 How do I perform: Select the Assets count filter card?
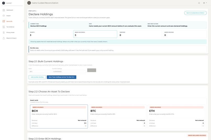[x=50, y=34]
